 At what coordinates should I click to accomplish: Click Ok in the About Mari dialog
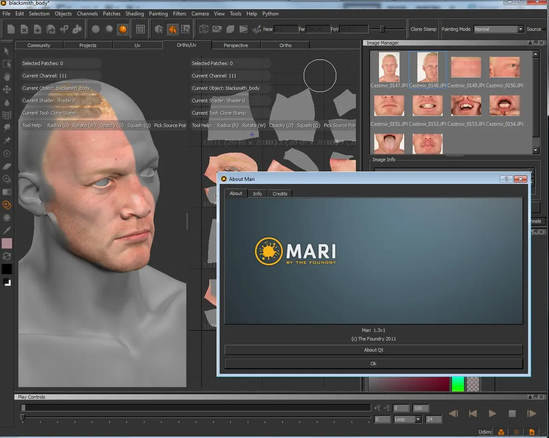click(373, 364)
